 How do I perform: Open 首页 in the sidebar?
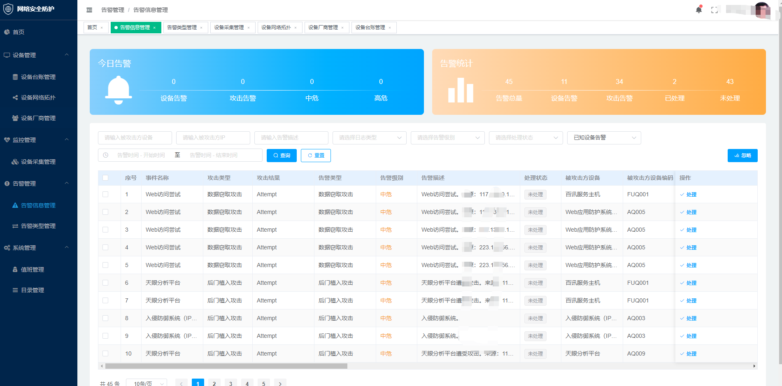tap(19, 32)
